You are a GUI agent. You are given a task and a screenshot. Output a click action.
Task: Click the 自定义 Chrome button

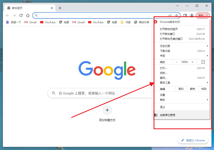click(x=193, y=140)
